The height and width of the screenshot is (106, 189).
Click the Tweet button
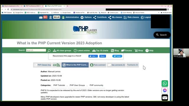117,56
